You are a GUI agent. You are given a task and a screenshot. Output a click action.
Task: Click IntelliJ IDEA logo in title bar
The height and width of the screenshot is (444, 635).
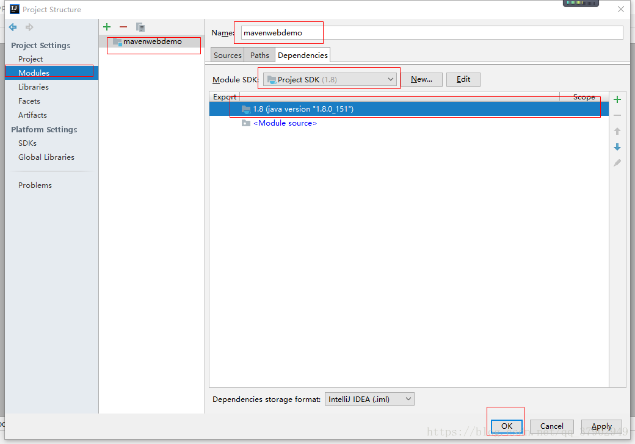pos(15,9)
